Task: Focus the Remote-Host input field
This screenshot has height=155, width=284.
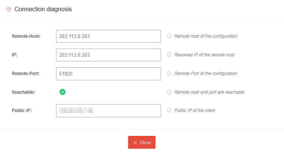Action: pyautogui.click(x=108, y=36)
